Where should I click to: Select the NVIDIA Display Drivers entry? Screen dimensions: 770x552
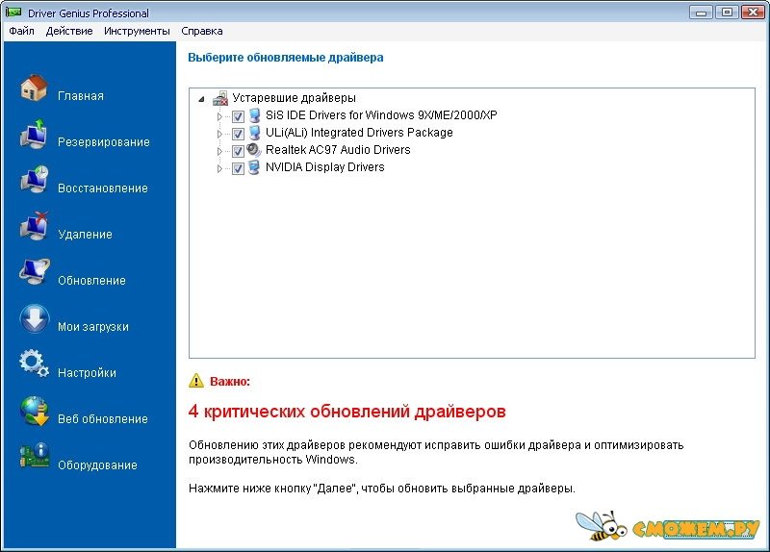point(324,167)
